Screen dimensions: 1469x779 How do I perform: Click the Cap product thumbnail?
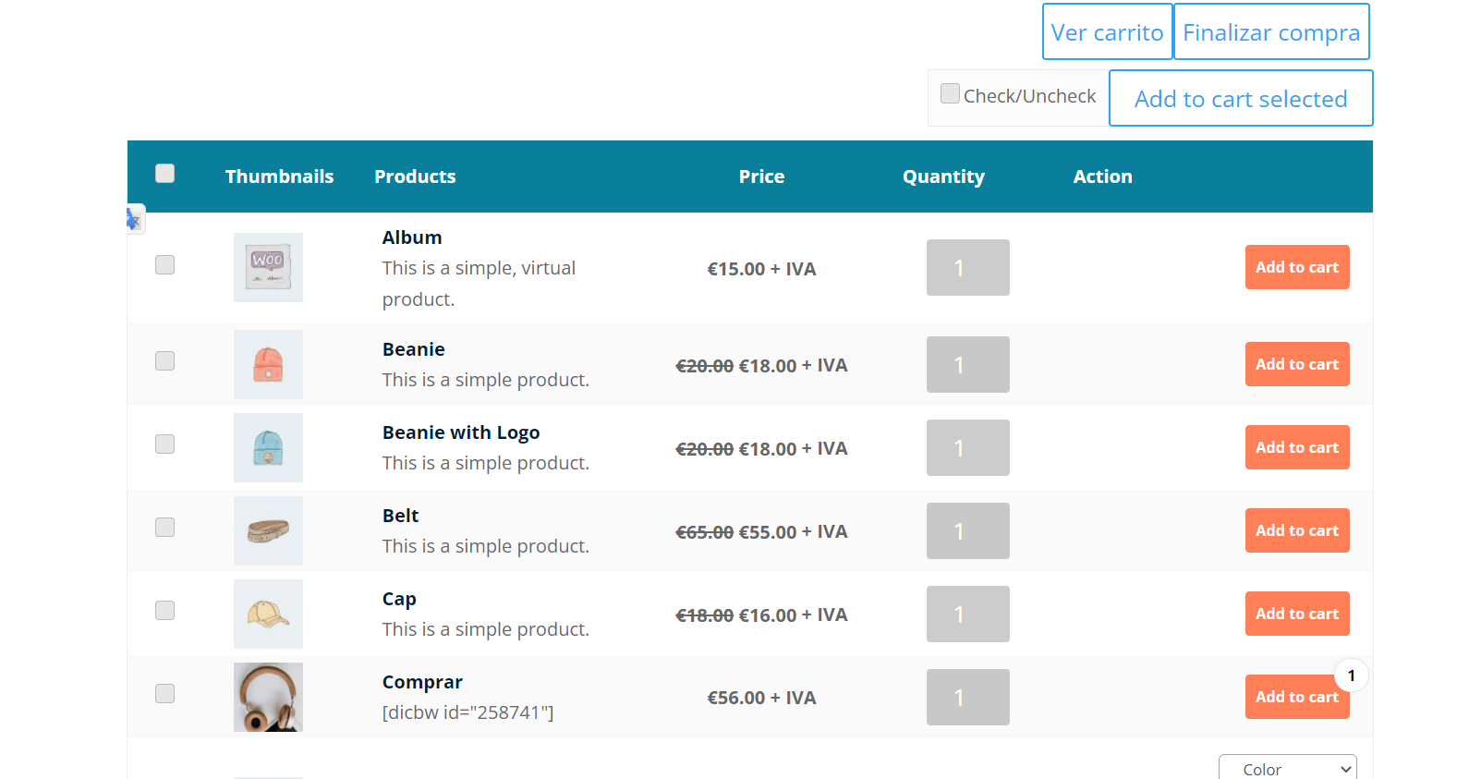point(268,614)
